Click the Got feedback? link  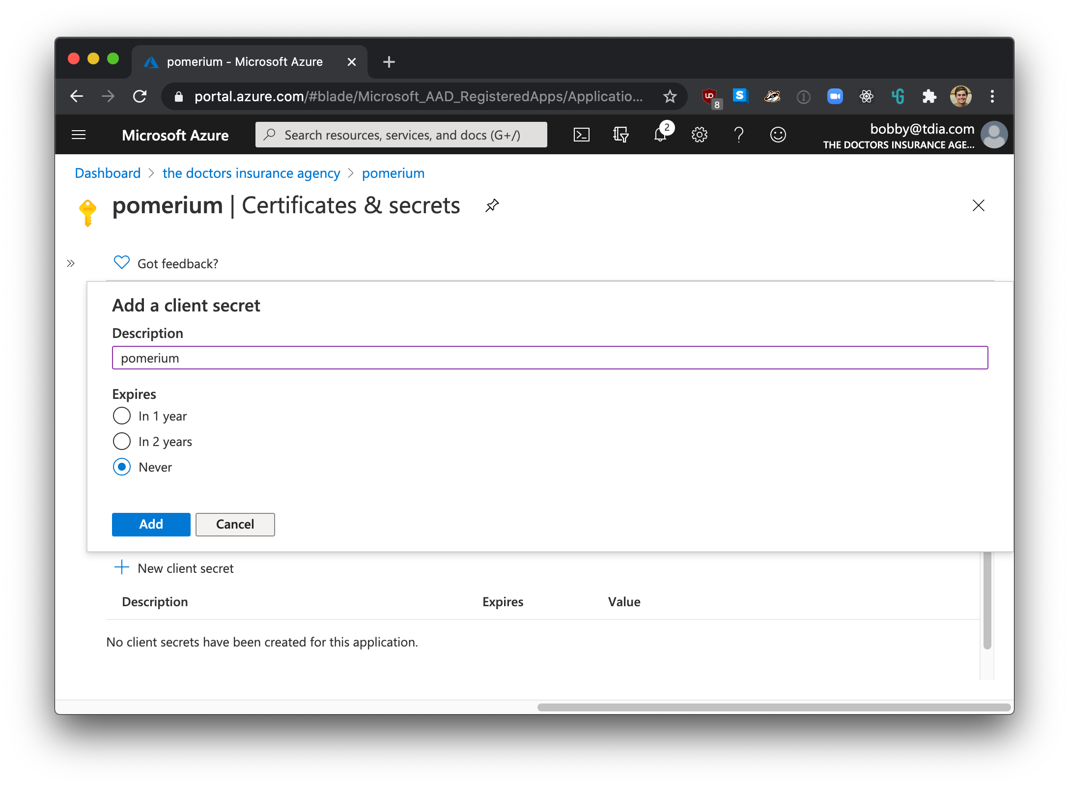tap(177, 264)
